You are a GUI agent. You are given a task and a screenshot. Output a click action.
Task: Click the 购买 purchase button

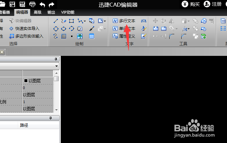(x=191, y=4)
